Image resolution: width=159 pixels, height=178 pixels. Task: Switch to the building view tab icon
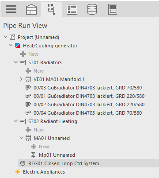coord(31,9)
